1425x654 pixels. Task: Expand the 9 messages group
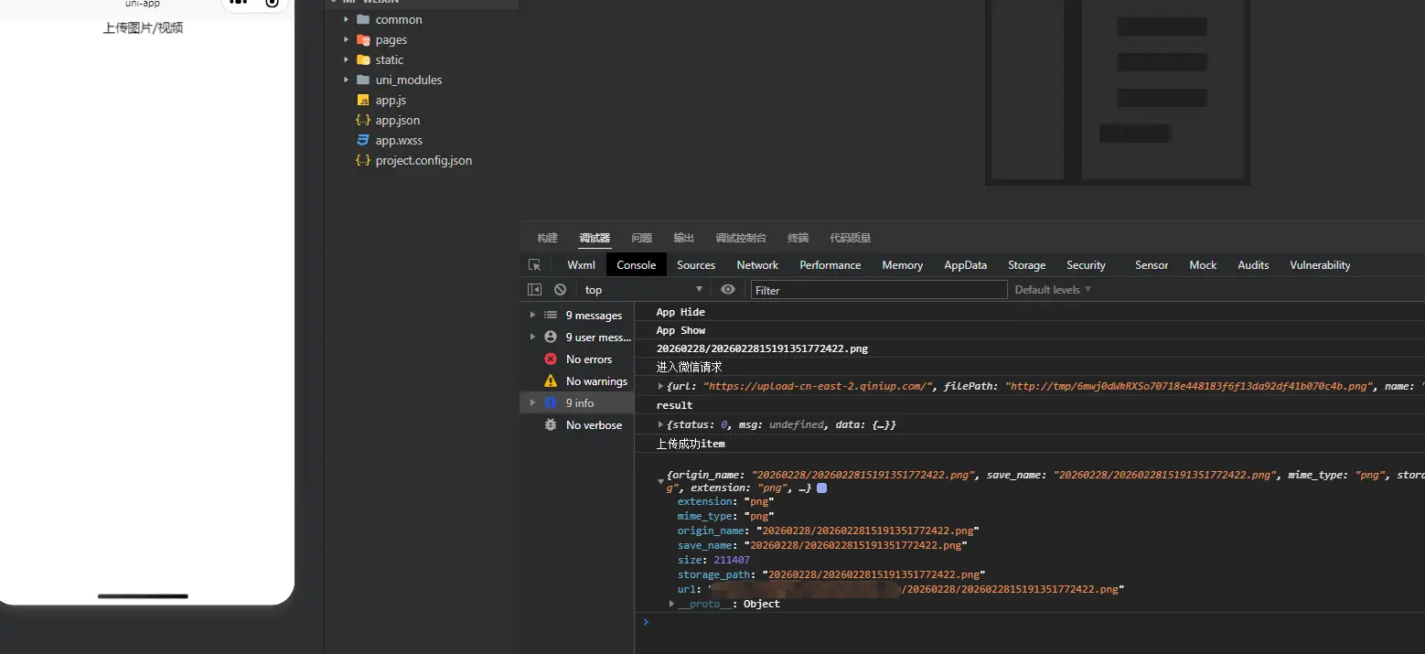coord(533,316)
